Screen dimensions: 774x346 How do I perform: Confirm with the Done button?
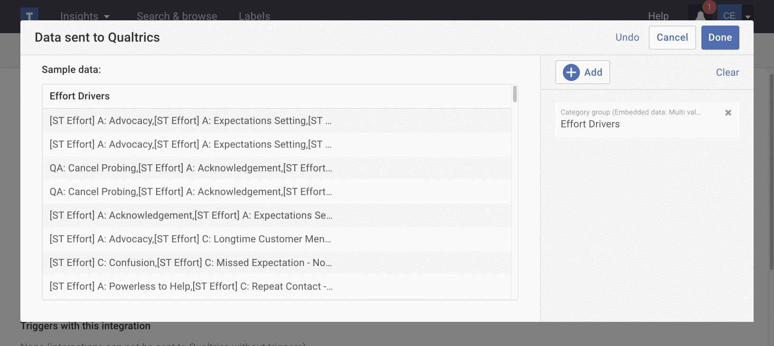tap(720, 37)
